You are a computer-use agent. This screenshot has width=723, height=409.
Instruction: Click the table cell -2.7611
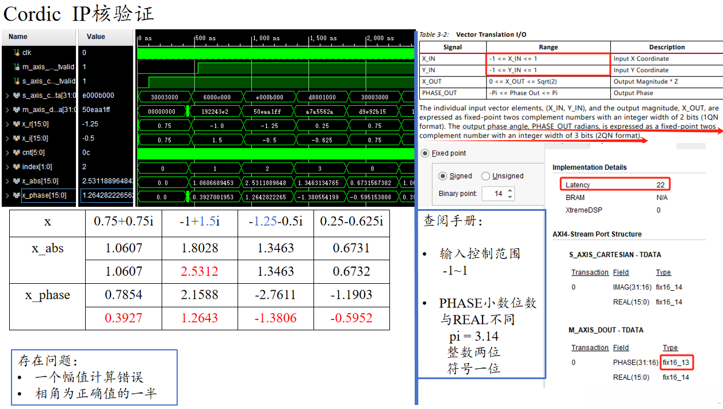(276, 295)
